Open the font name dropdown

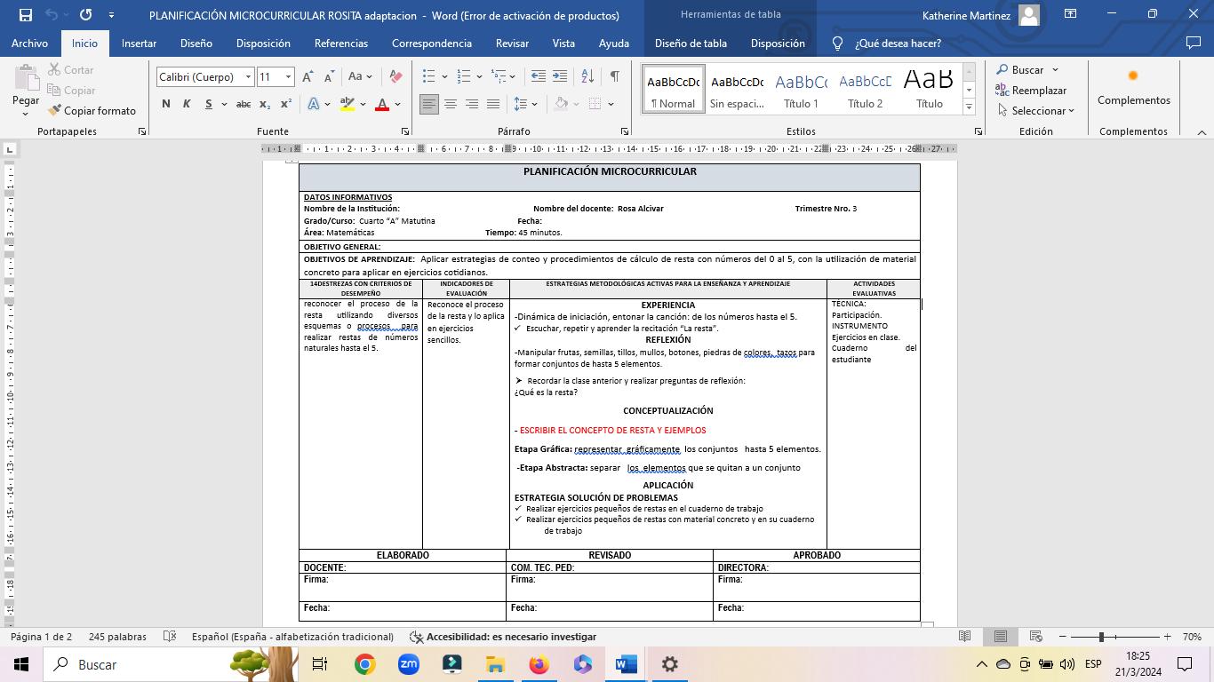tap(248, 77)
